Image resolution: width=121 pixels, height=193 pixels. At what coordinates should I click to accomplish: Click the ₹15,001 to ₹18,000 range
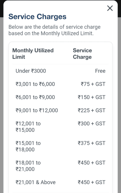pos(28,146)
